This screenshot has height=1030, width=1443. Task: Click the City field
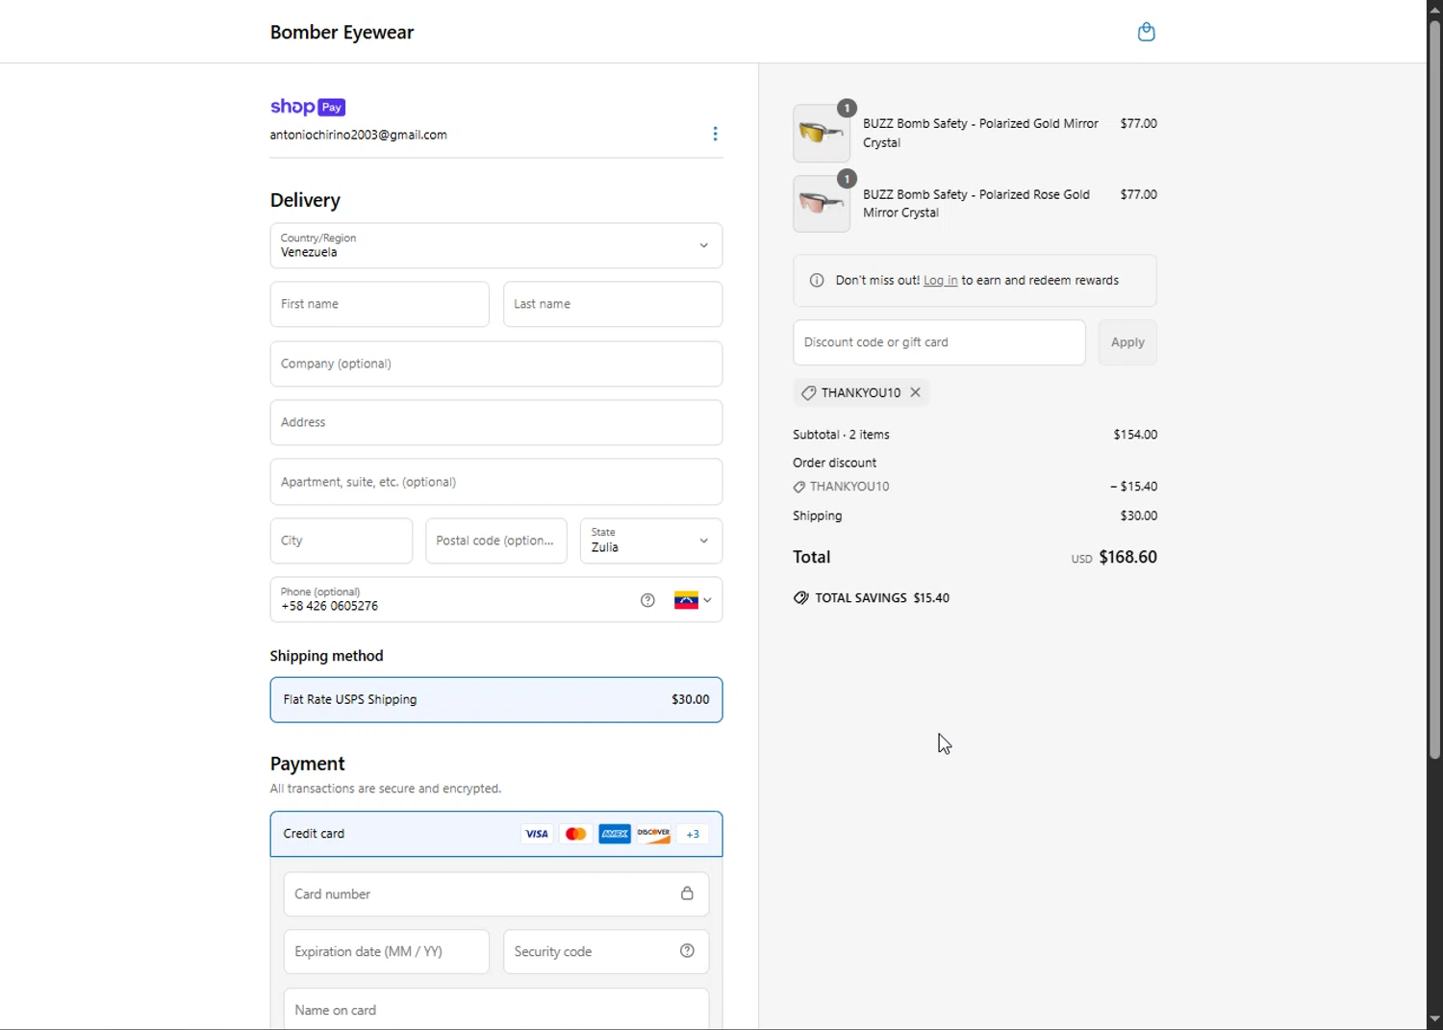pos(342,540)
